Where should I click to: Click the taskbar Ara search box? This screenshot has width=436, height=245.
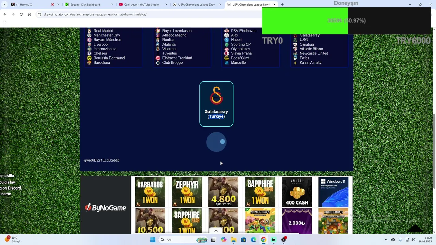pyautogui.click(x=184, y=240)
